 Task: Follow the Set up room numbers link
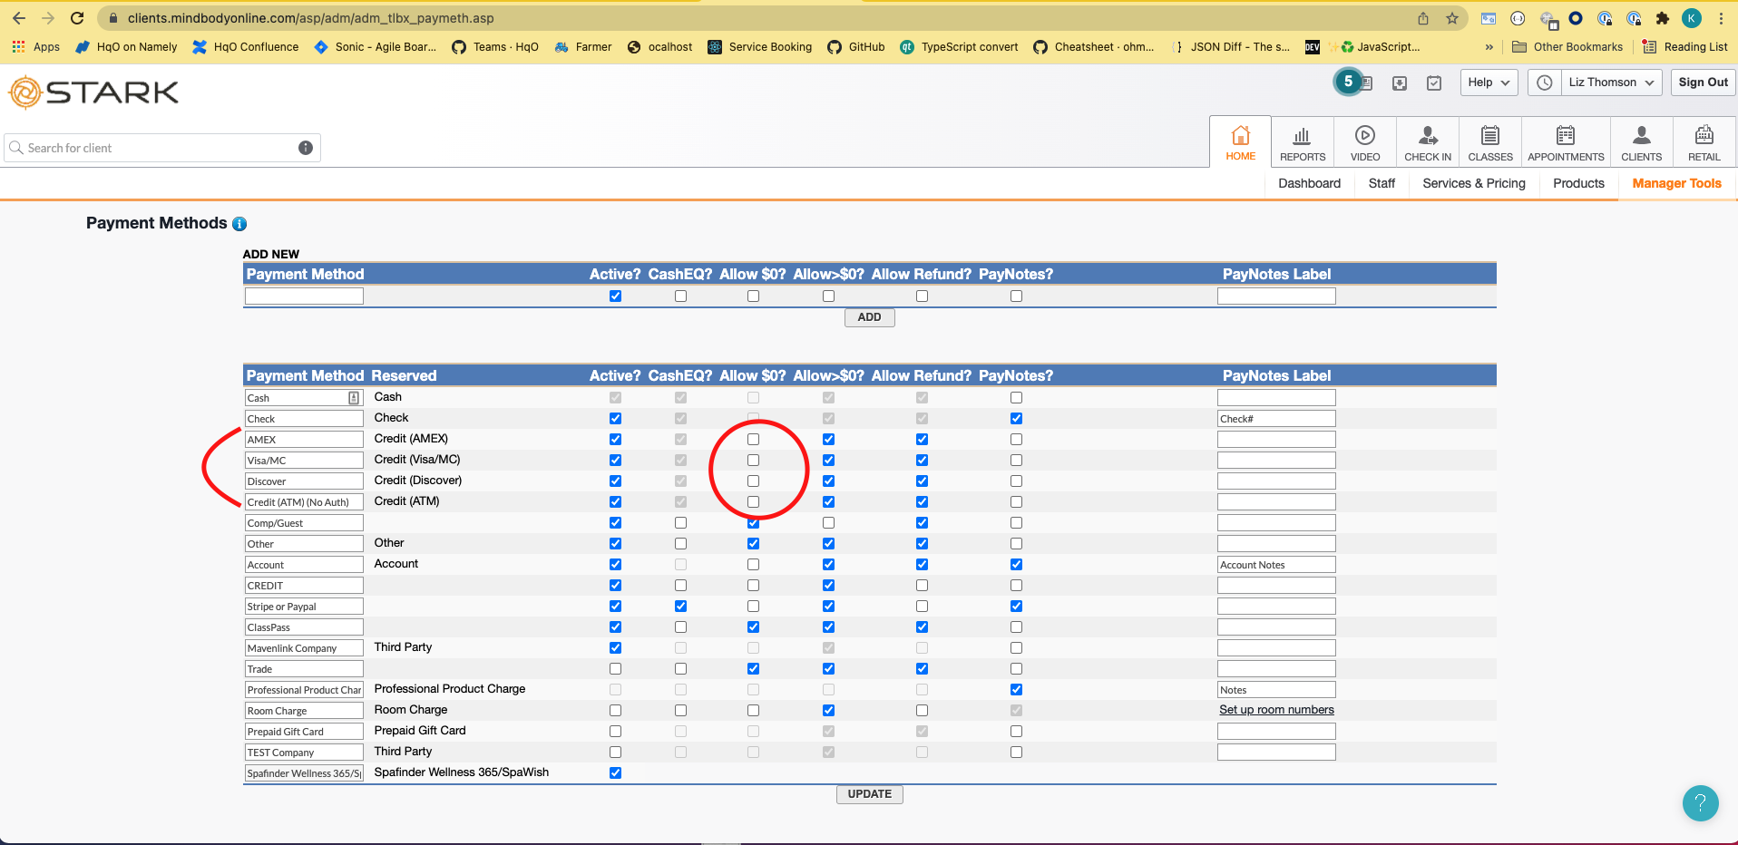point(1275,710)
